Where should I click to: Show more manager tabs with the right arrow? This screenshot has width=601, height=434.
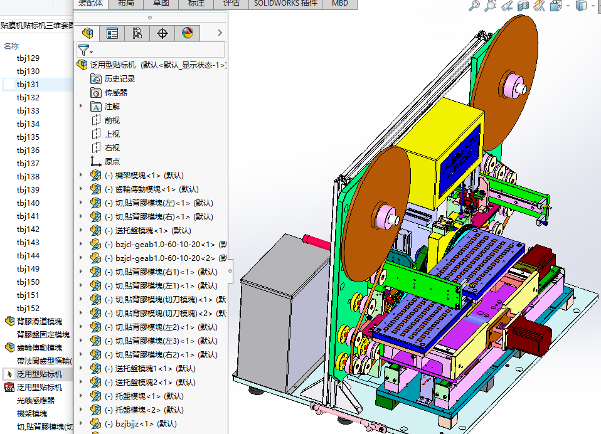click(x=220, y=33)
